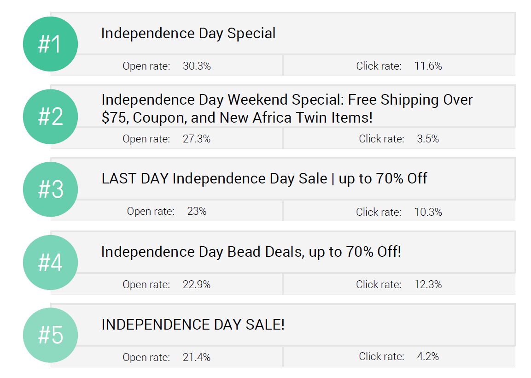This screenshot has width=531, height=378.
Task: Click the 10.3% click rate value
Action: click(428, 212)
